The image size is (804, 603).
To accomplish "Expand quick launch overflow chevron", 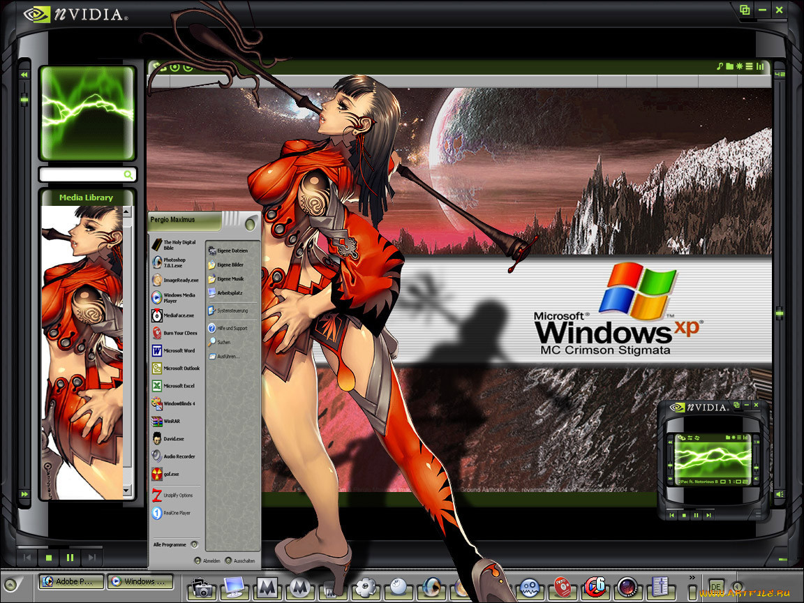I will (692, 578).
